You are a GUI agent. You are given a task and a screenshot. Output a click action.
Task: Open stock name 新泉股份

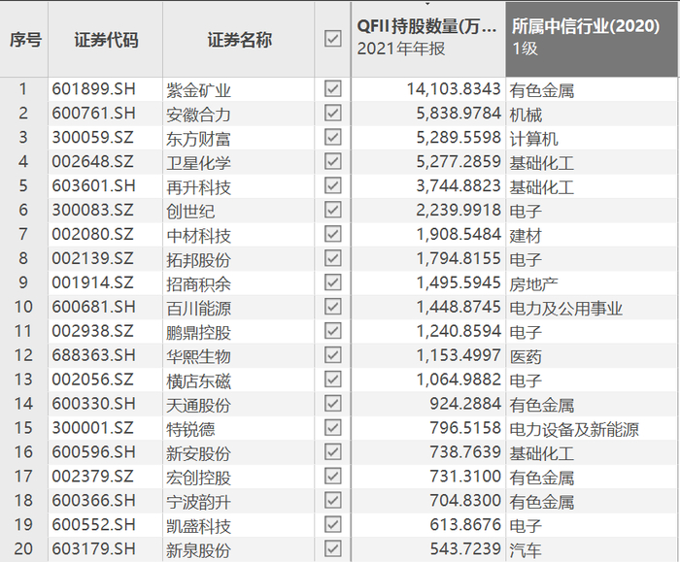(x=198, y=550)
